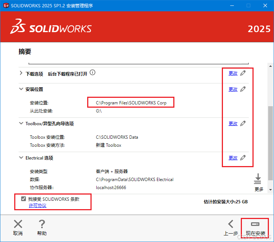Click 客户端 + 服务器 value
This screenshot has width=274, height=242.
112,171
